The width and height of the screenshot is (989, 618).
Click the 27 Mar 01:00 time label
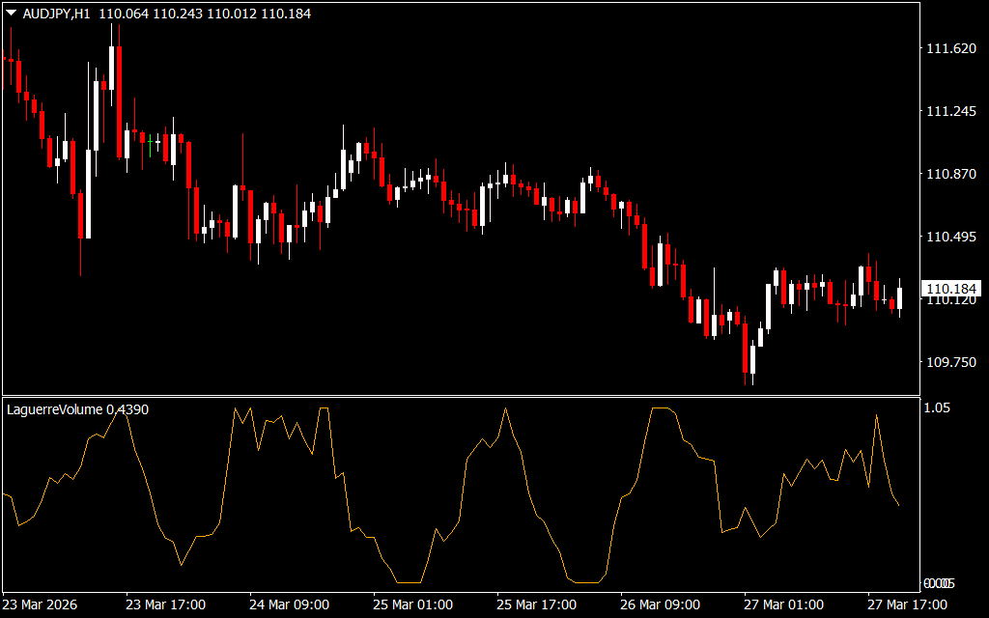[x=783, y=604]
